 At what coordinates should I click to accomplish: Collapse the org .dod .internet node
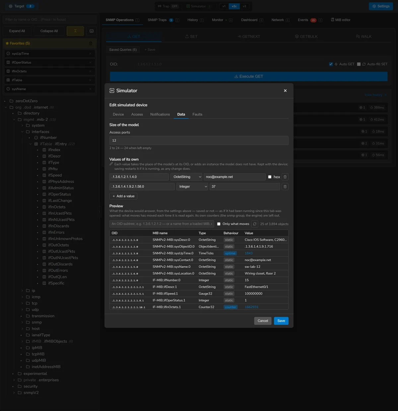click(6, 107)
